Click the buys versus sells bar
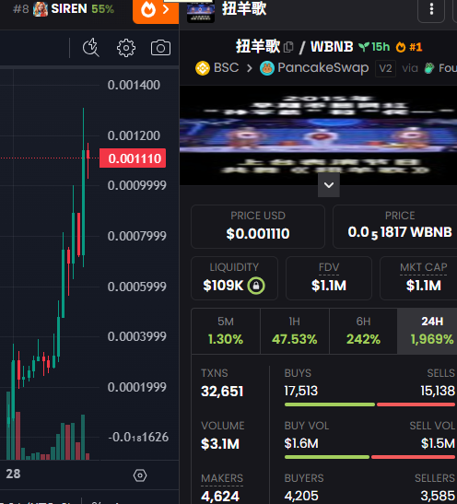 [369, 404]
